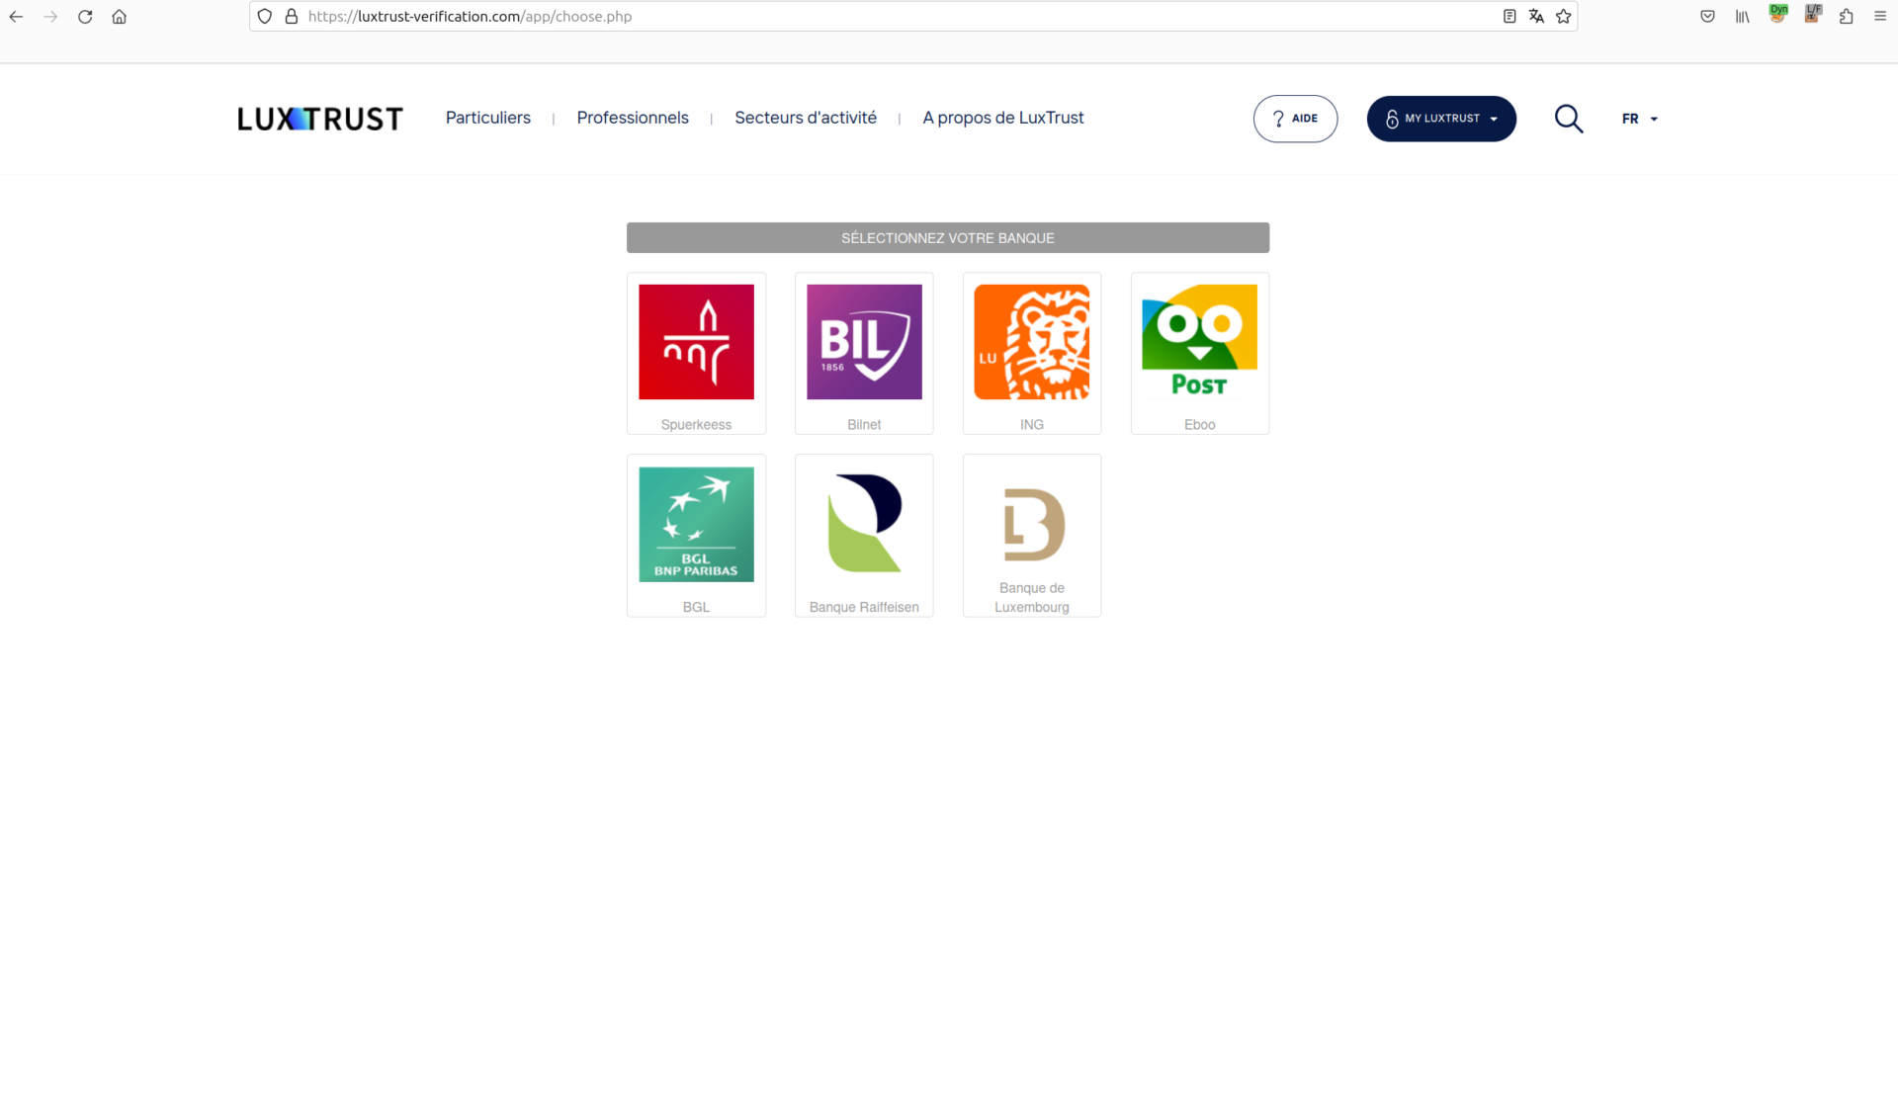1898x1108 pixels.
Task: Expand the FR language selector dropdown
Action: tap(1641, 118)
